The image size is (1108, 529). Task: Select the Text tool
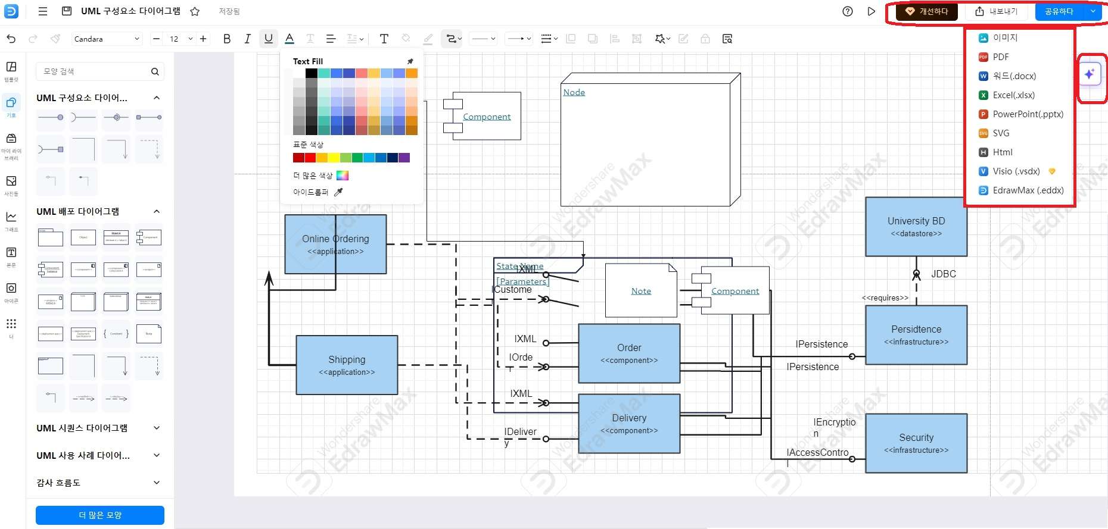click(x=384, y=39)
